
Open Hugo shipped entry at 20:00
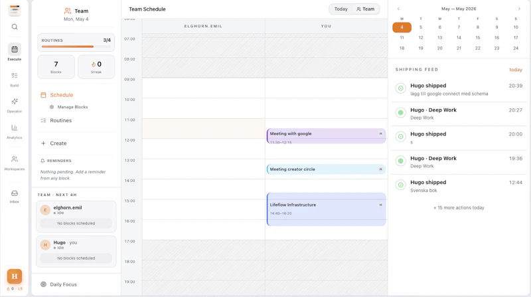tap(459, 138)
